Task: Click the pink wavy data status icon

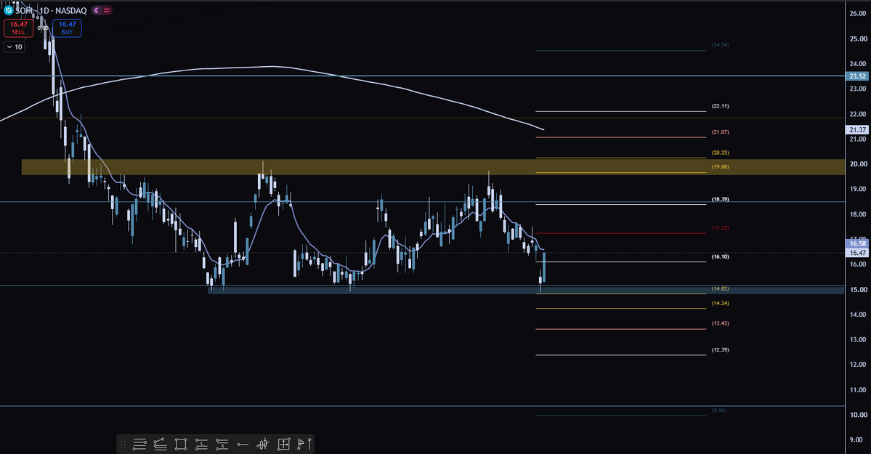Action: pyautogui.click(x=107, y=10)
